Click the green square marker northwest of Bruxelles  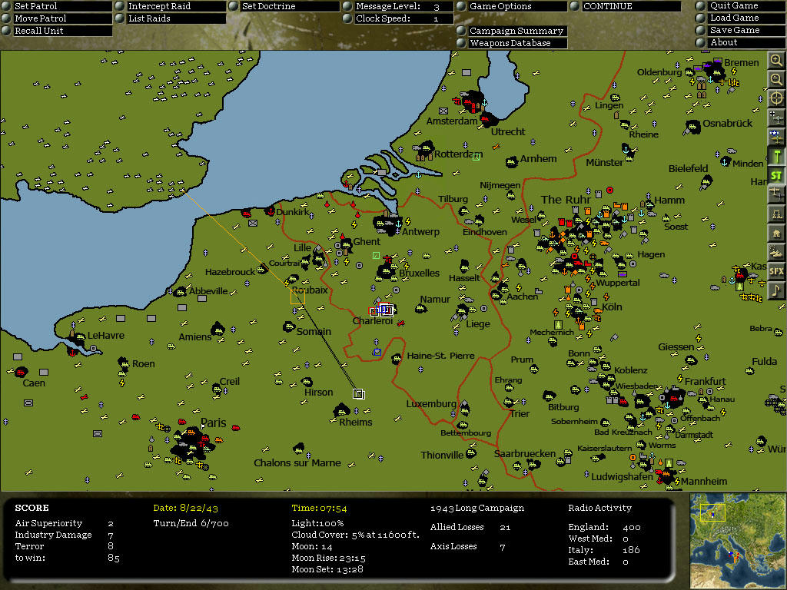tap(376, 256)
